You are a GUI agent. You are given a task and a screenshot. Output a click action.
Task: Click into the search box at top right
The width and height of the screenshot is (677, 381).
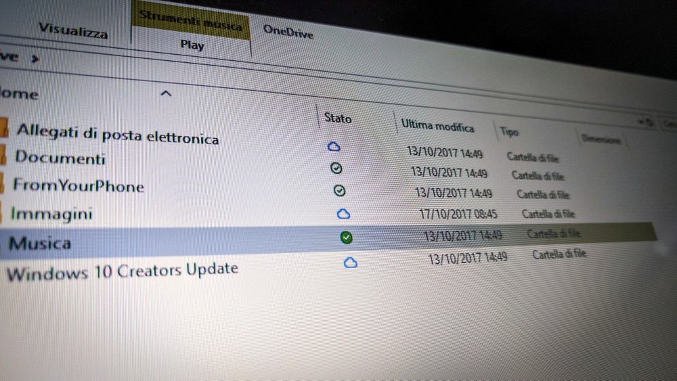click(669, 125)
